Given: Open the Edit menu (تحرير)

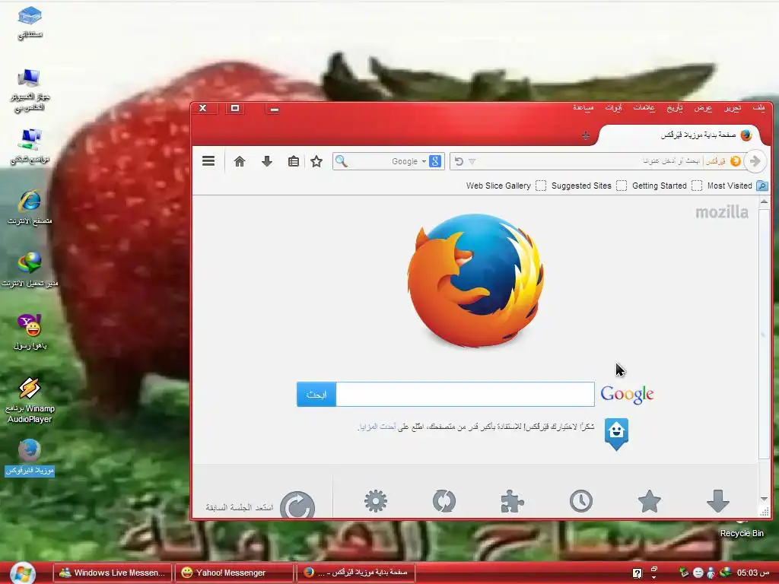Looking at the screenshot, I should pos(733,108).
